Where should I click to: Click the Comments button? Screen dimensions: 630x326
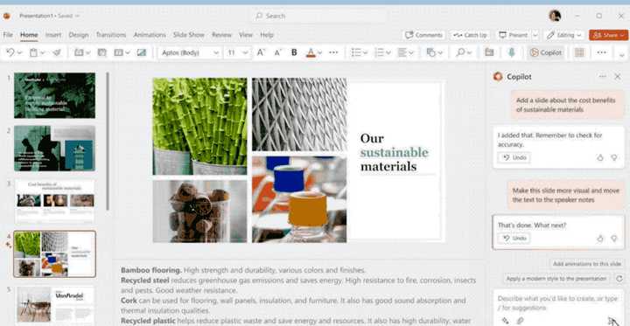423,35
